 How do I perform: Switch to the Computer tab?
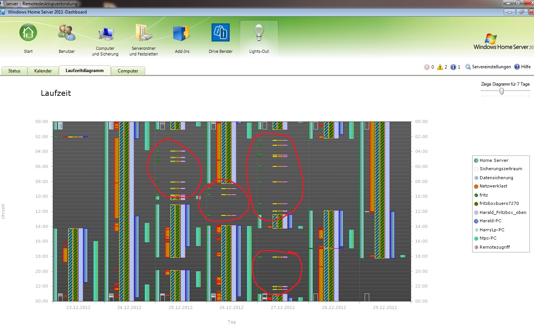tap(128, 71)
